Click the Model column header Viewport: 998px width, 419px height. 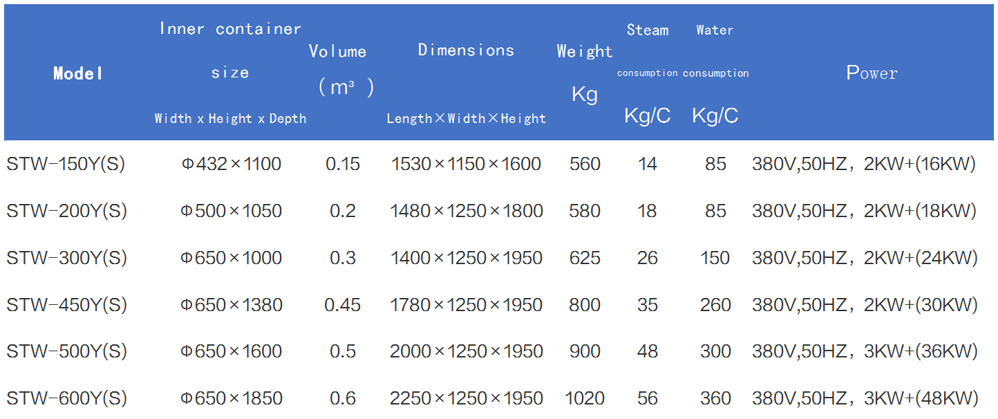[78, 73]
